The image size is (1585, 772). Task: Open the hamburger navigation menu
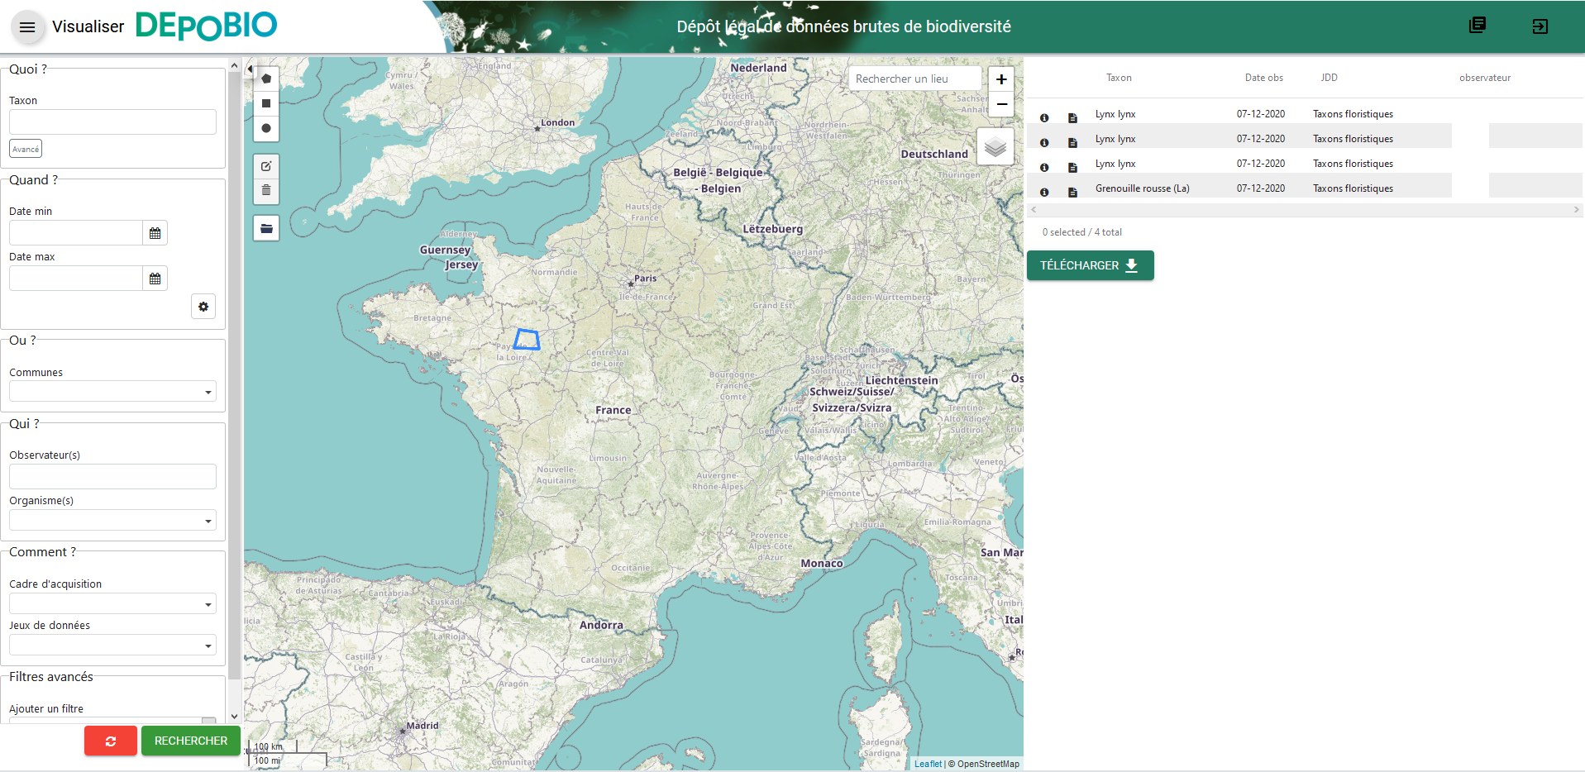[x=27, y=27]
